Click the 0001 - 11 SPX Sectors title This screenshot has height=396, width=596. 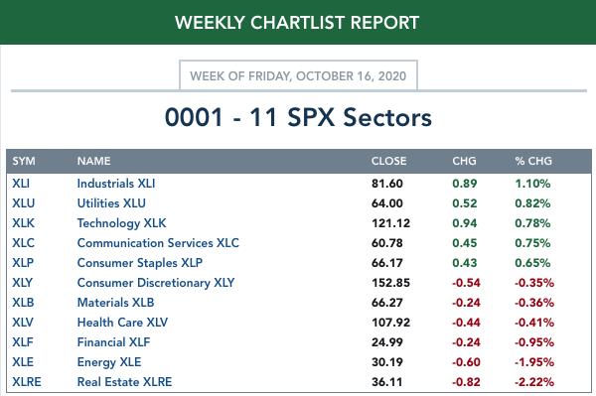(x=298, y=117)
